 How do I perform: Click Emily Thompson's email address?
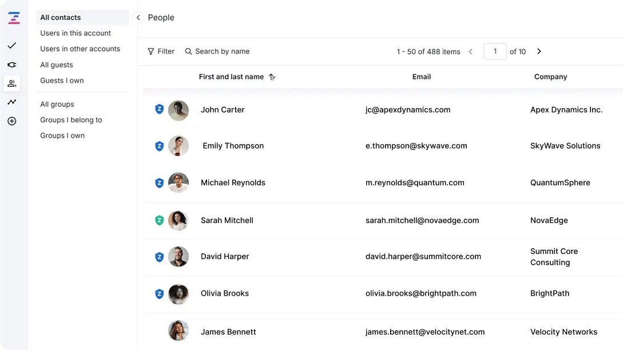416,146
